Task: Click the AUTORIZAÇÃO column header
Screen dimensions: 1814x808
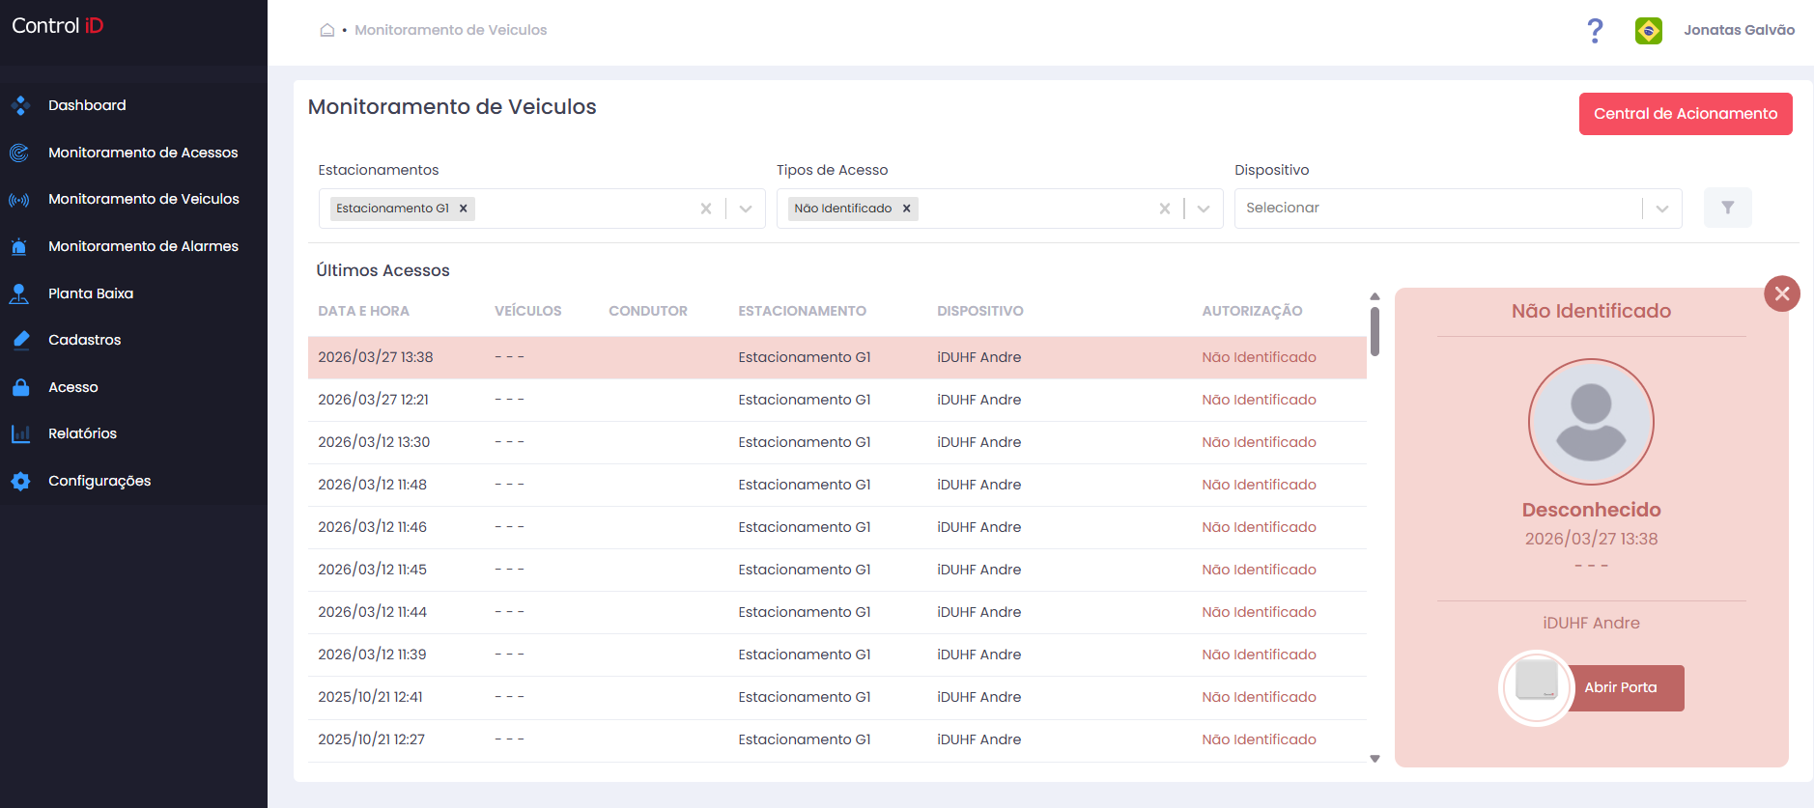Action: point(1252,311)
